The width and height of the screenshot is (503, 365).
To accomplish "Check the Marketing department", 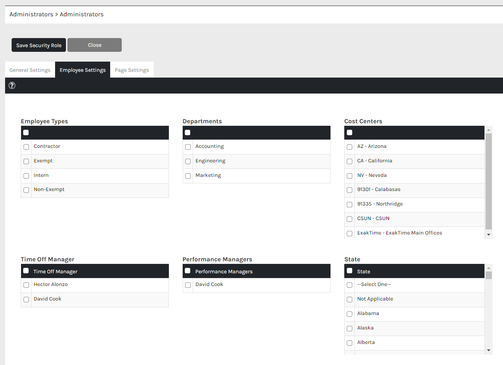I will click(x=188, y=176).
